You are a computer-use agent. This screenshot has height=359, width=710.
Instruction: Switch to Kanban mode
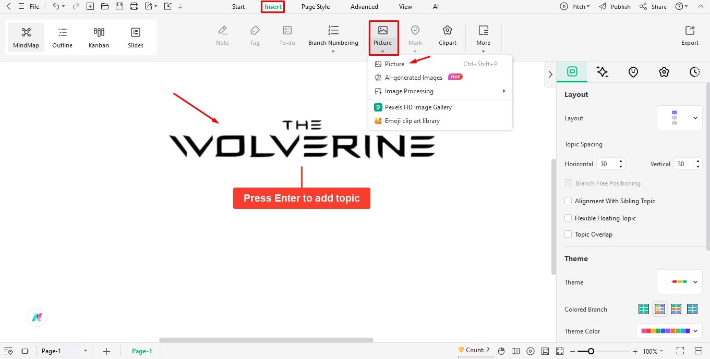(x=99, y=38)
